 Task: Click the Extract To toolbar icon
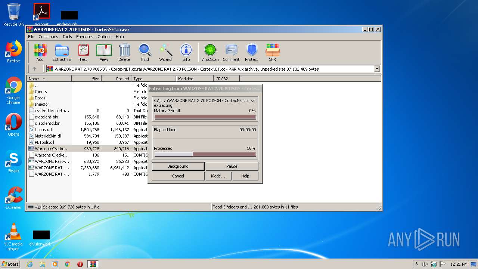tap(62, 53)
